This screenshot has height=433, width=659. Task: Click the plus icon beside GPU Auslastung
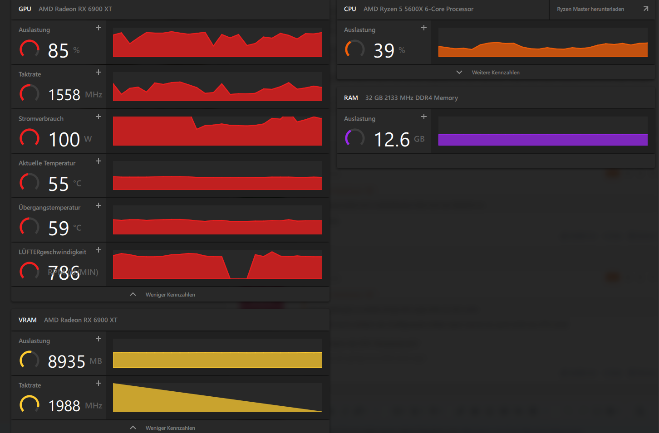98,28
